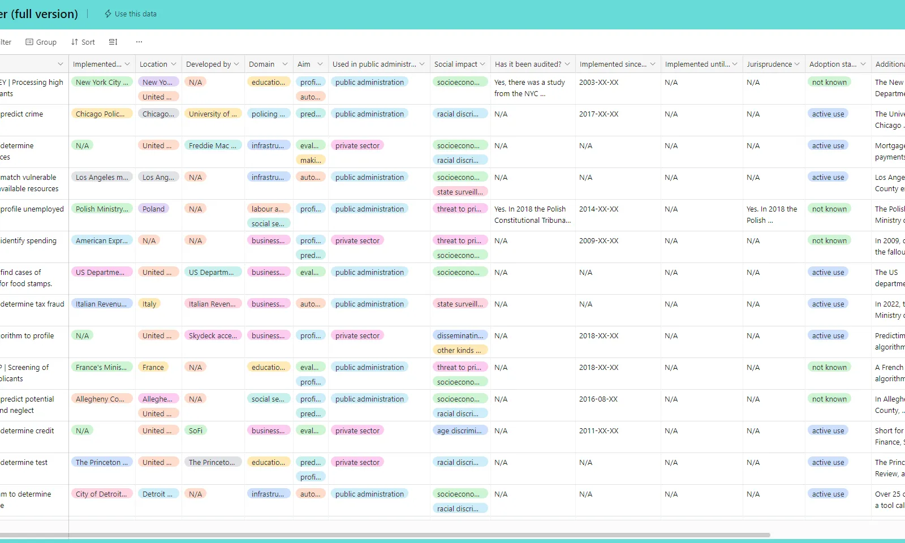Select the Freddie Mac developer tag
This screenshot has width=905, height=543.
pos(213,146)
